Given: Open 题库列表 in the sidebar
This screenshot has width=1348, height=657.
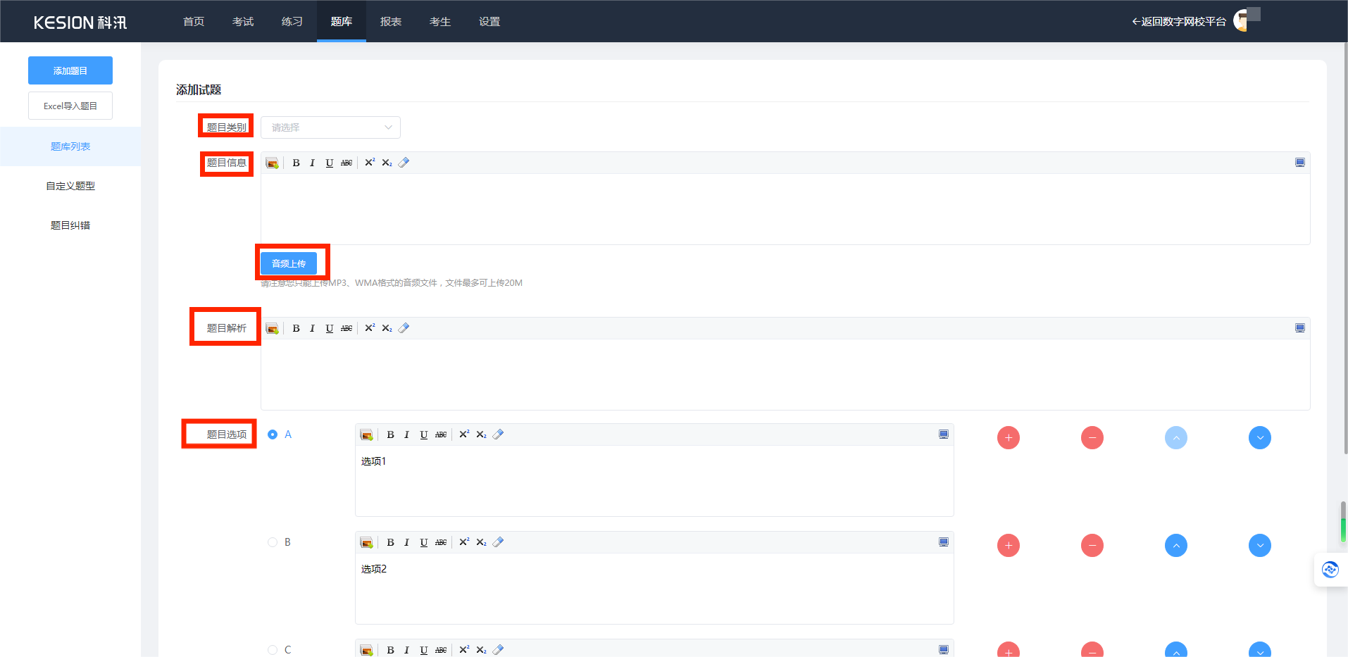Looking at the screenshot, I should click(70, 146).
